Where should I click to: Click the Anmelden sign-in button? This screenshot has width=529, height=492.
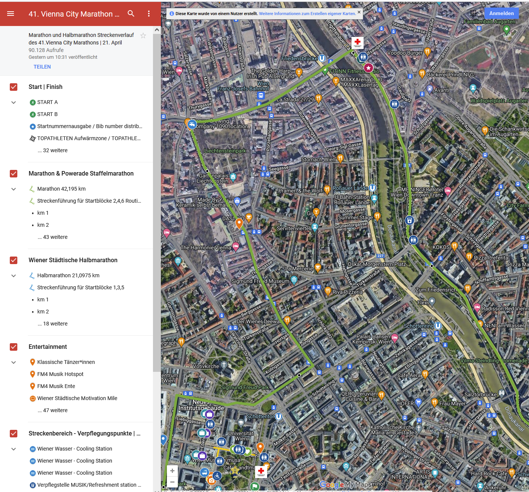(x=501, y=13)
